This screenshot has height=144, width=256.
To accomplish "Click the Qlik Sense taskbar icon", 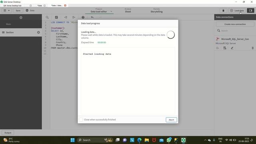I will [x=184, y=140].
